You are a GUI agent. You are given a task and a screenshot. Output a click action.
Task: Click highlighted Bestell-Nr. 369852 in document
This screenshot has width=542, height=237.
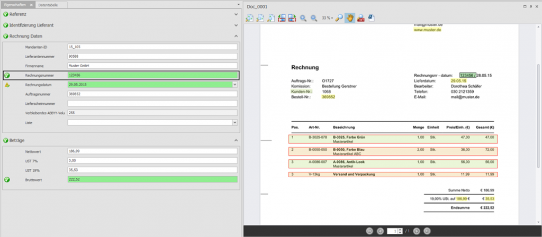[328, 97]
